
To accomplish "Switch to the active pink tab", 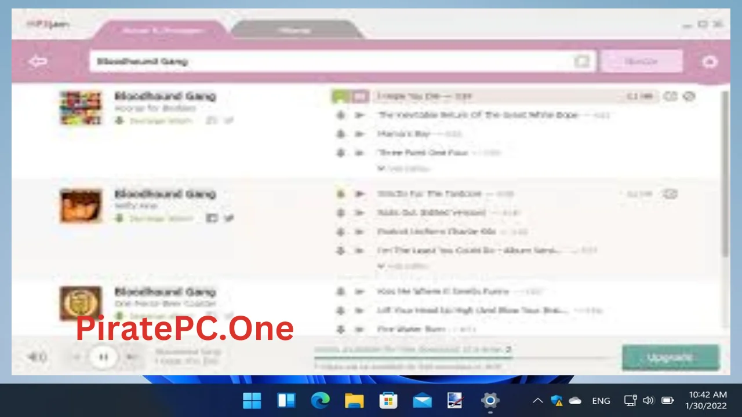I will pyautogui.click(x=161, y=30).
